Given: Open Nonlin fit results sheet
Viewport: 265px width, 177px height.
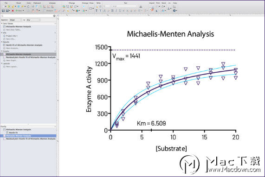Looking at the screenshot, I should [x=24, y=45].
